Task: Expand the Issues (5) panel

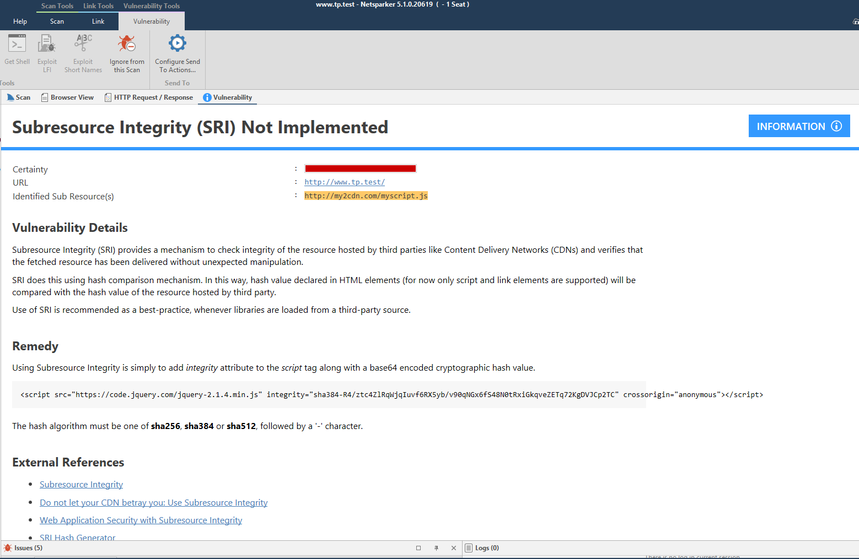Action: coord(26,547)
